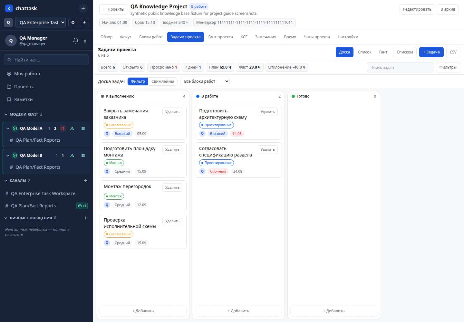Open # QA Enterprise Task Workspace channel

46,194
